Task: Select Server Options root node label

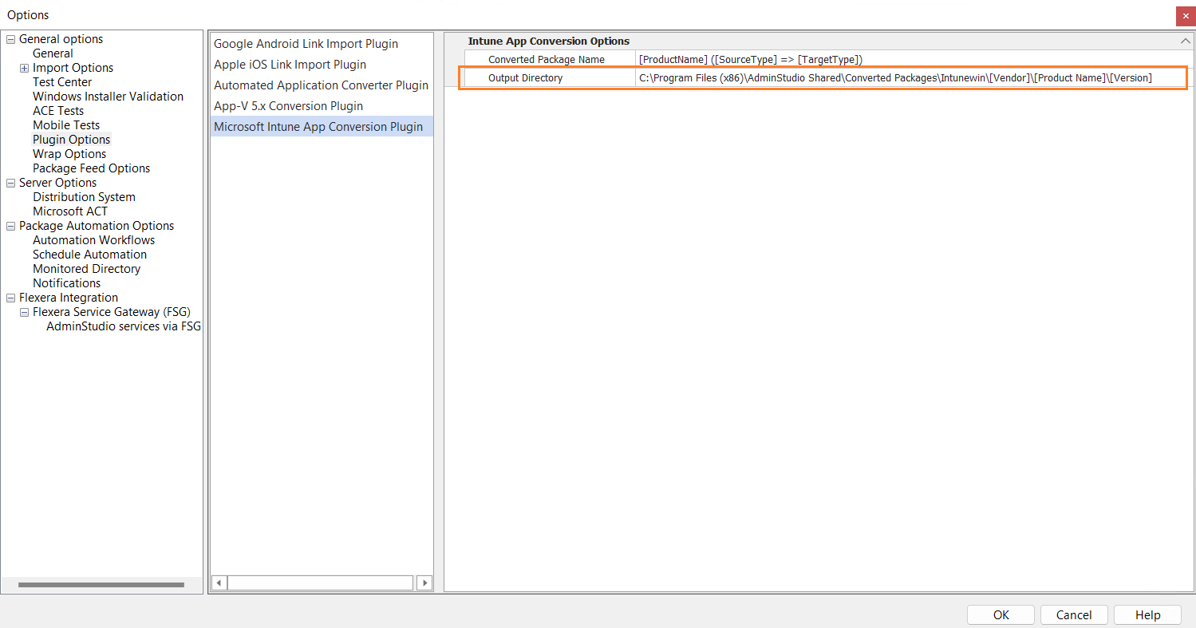Action: click(x=57, y=183)
